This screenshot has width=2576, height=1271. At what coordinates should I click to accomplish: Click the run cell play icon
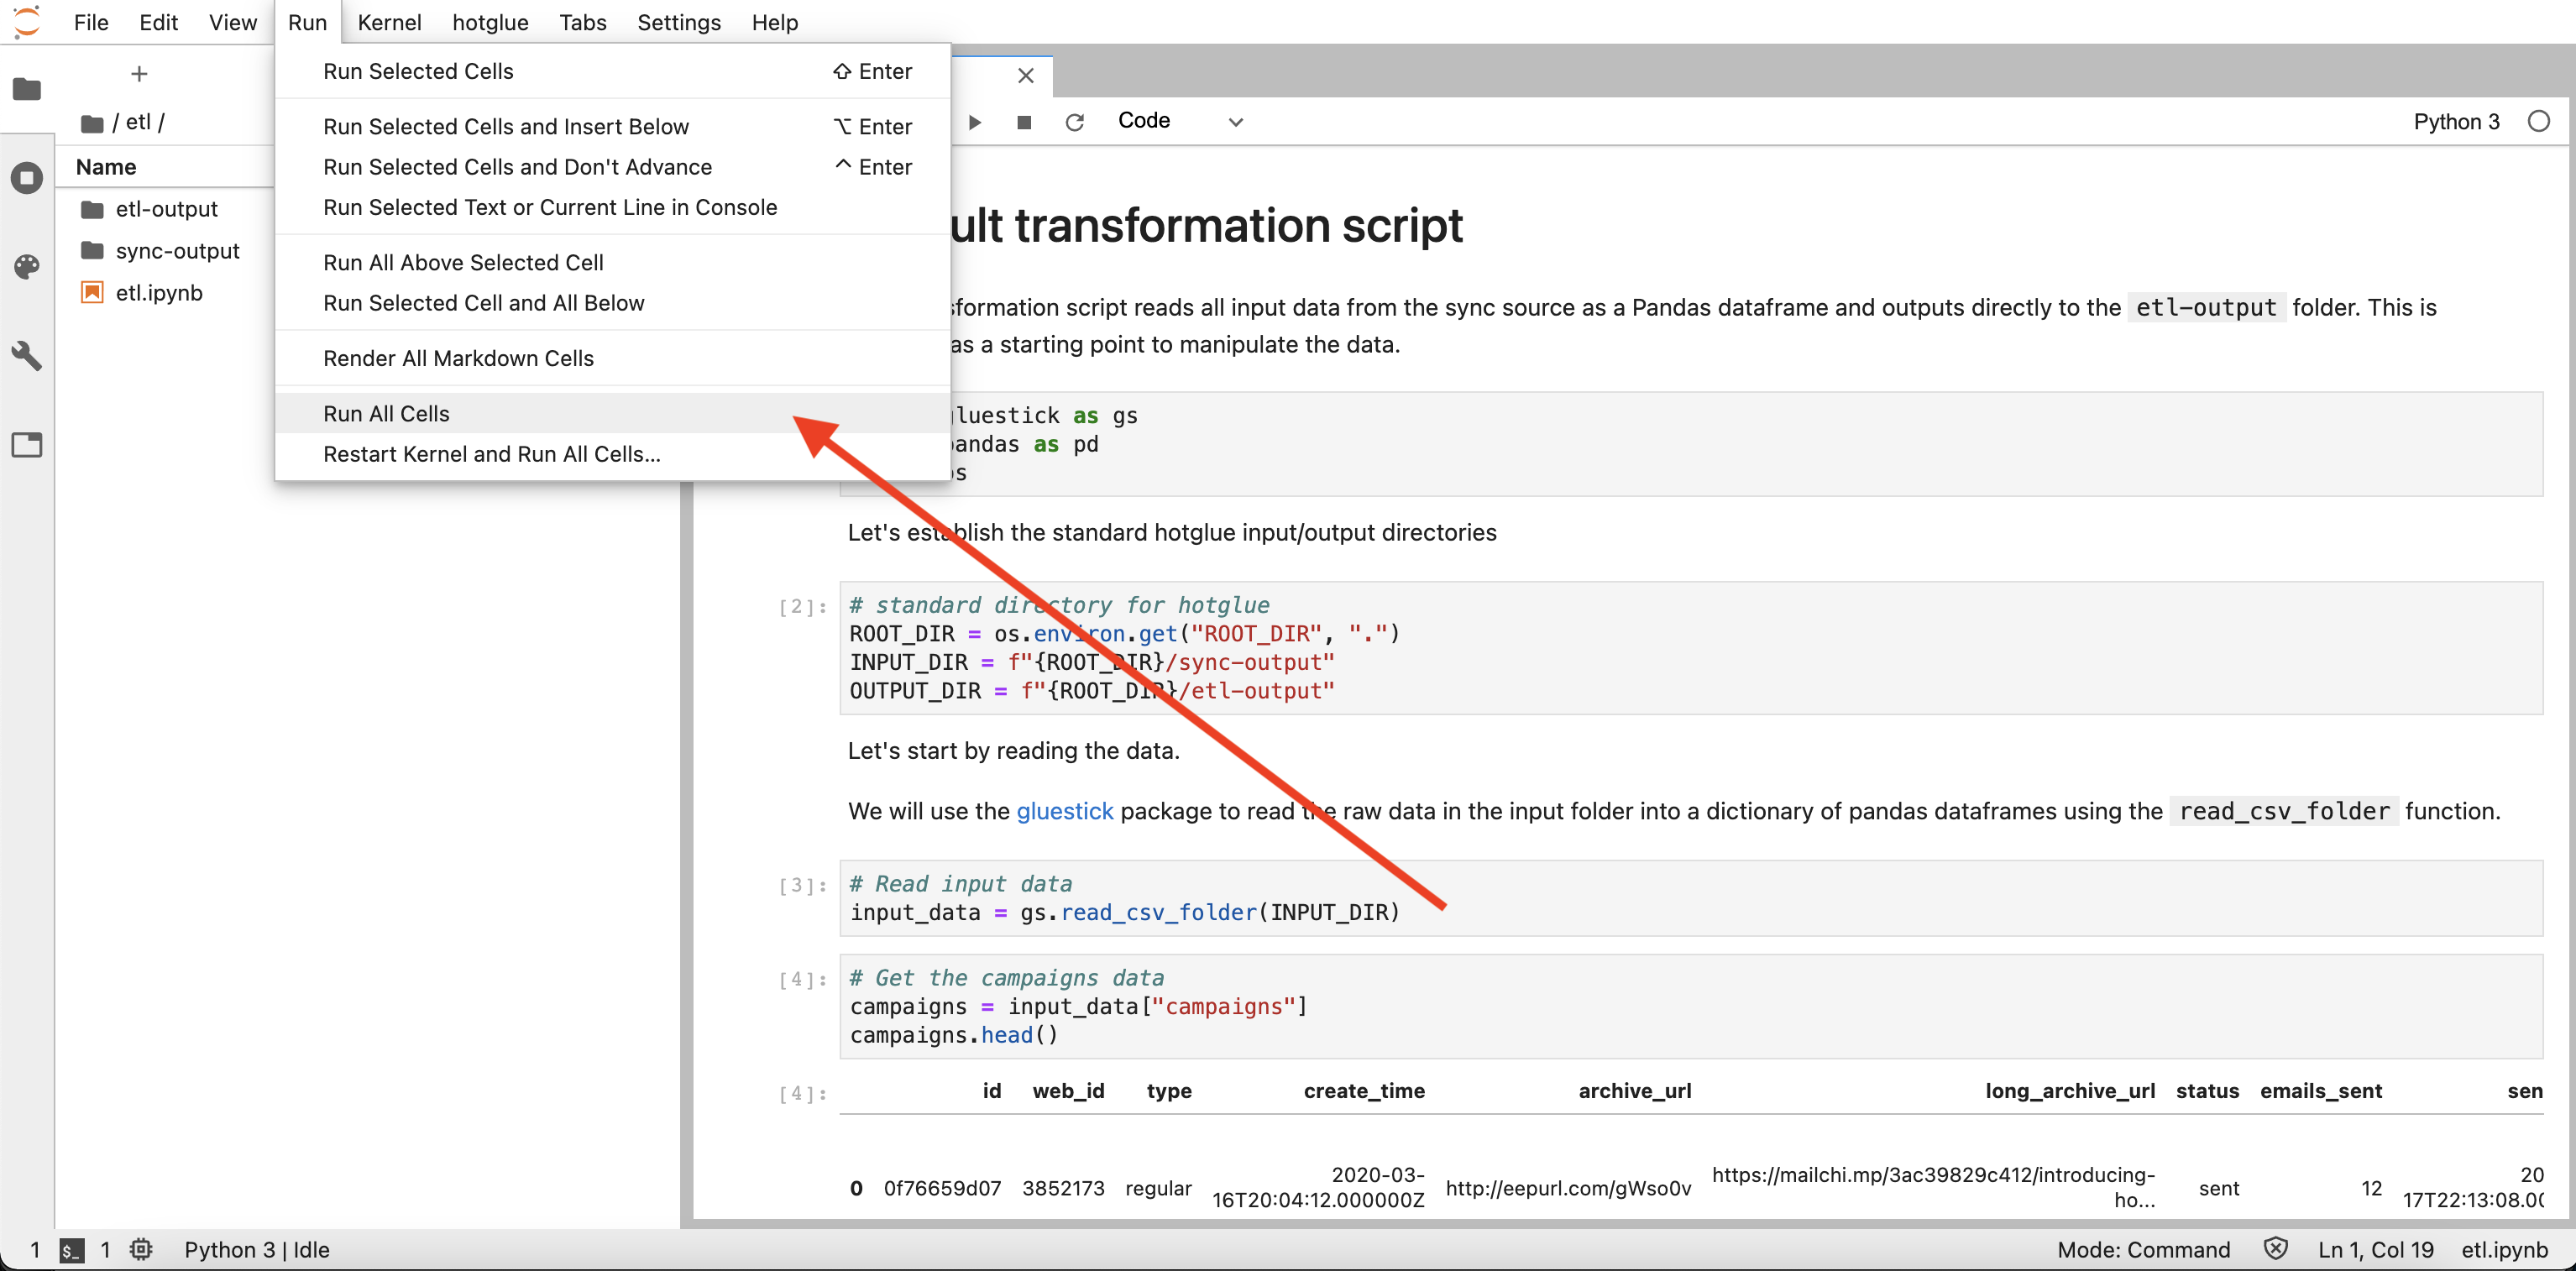click(975, 122)
